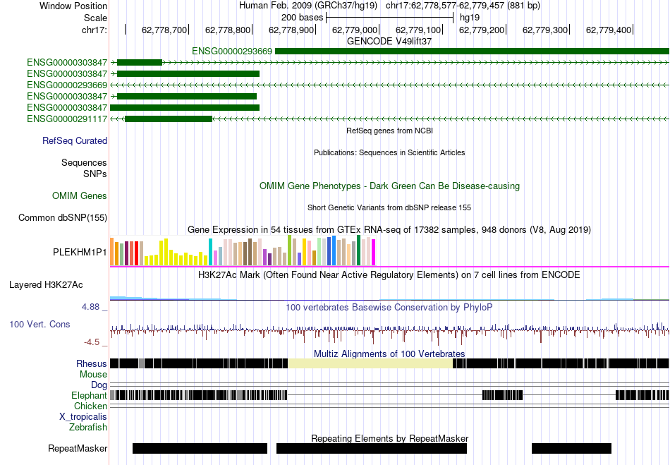Click the Rhesus alignment label

(92, 363)
